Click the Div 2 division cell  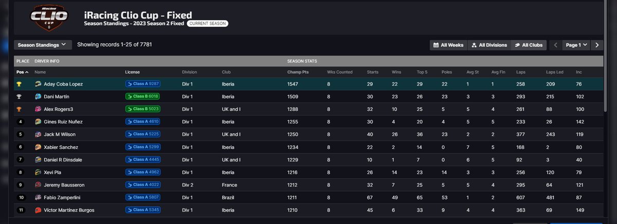(x=188, y=185)
